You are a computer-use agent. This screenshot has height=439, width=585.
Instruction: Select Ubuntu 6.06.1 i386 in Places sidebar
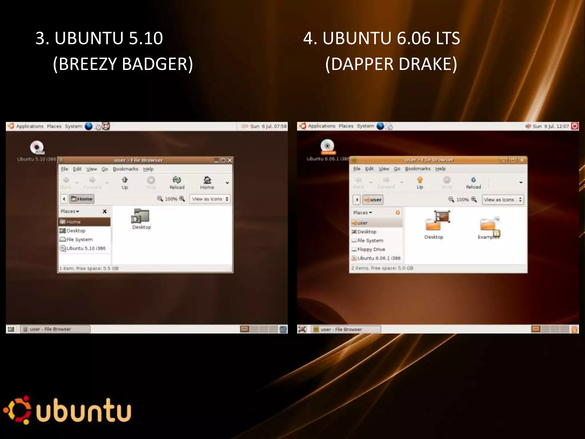377,258
